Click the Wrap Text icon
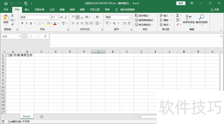The image size is (224, 124). (97, 17)
